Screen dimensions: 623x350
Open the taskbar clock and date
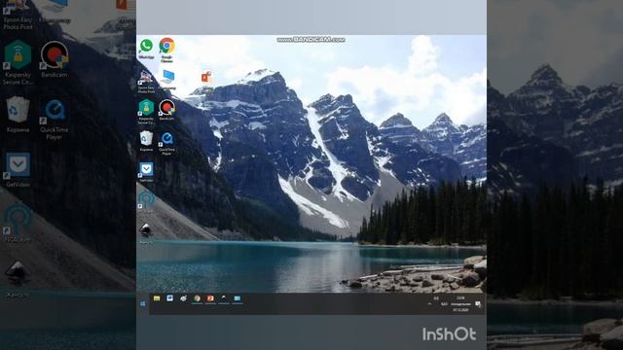point(460,303)
